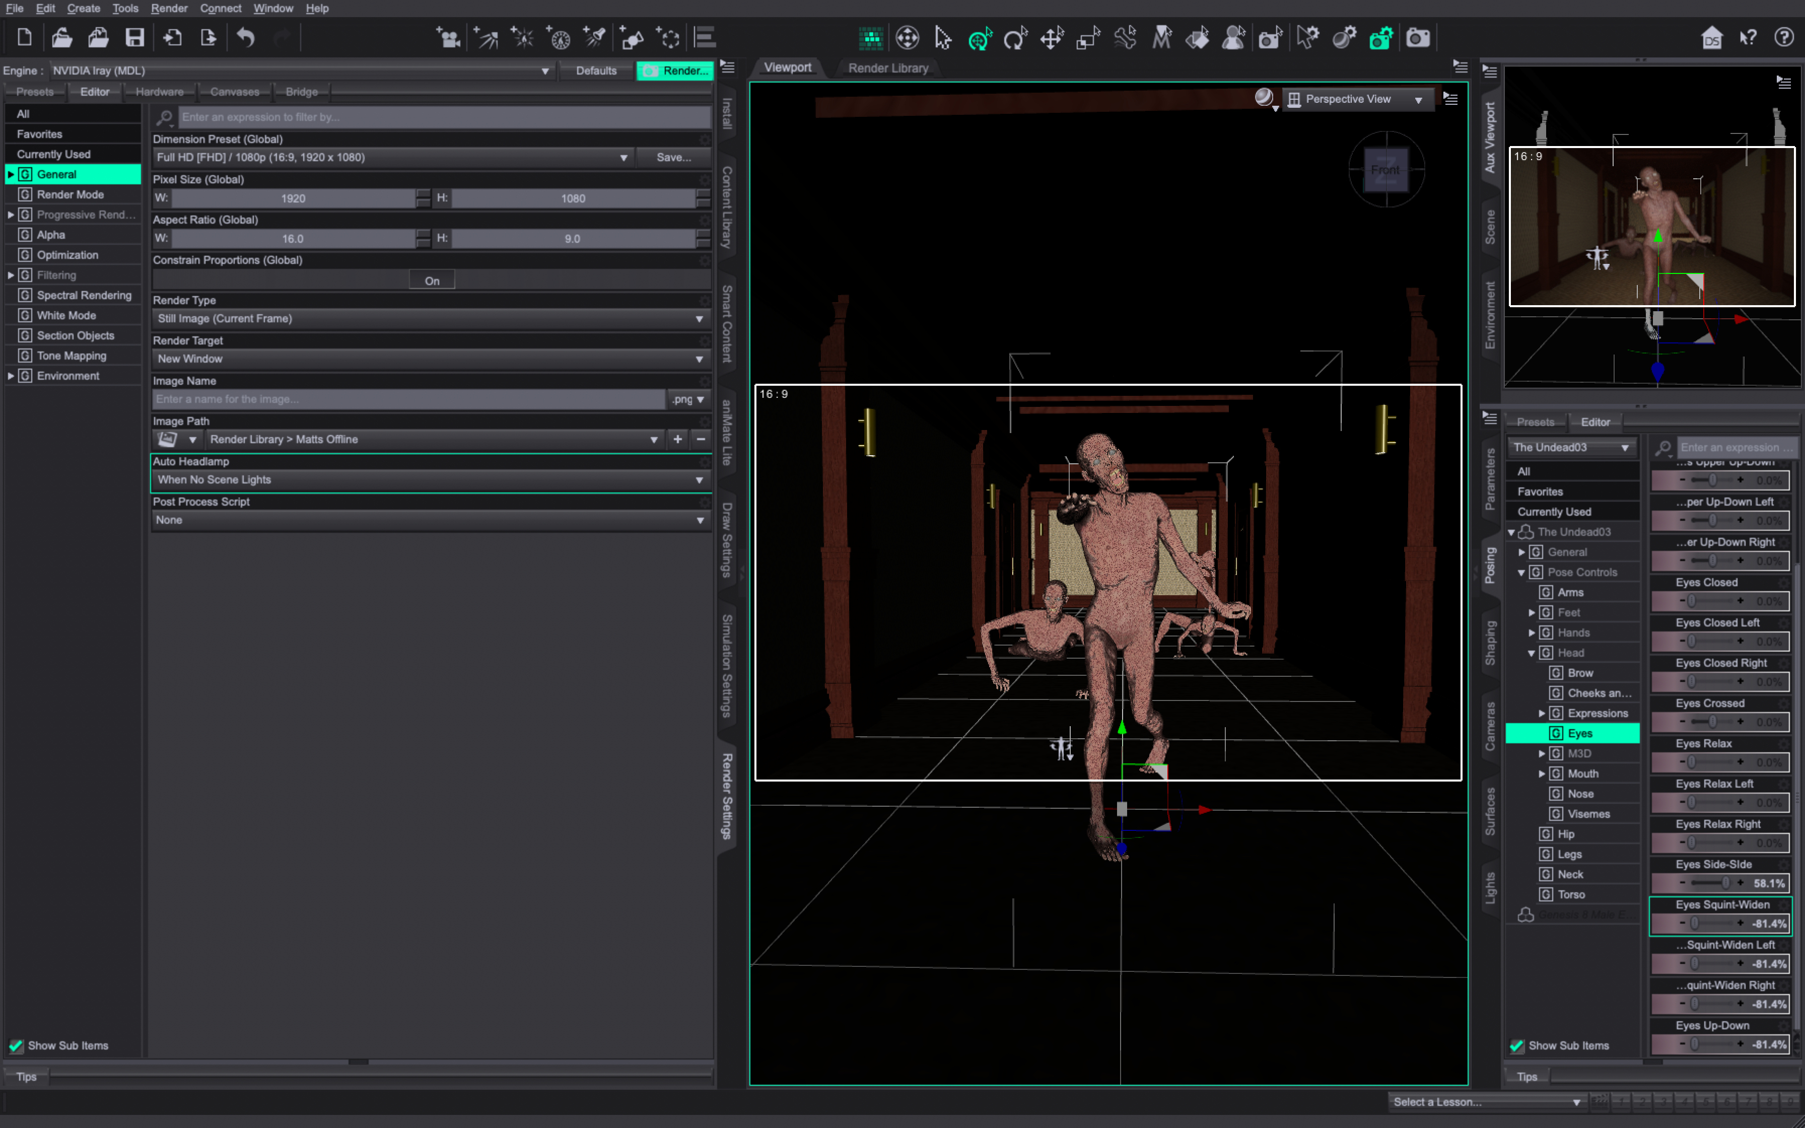The height and width of the screenshot is (1128, 1805).
Task: Select the Translate move tool icon
Action: tap(1052, 38)
